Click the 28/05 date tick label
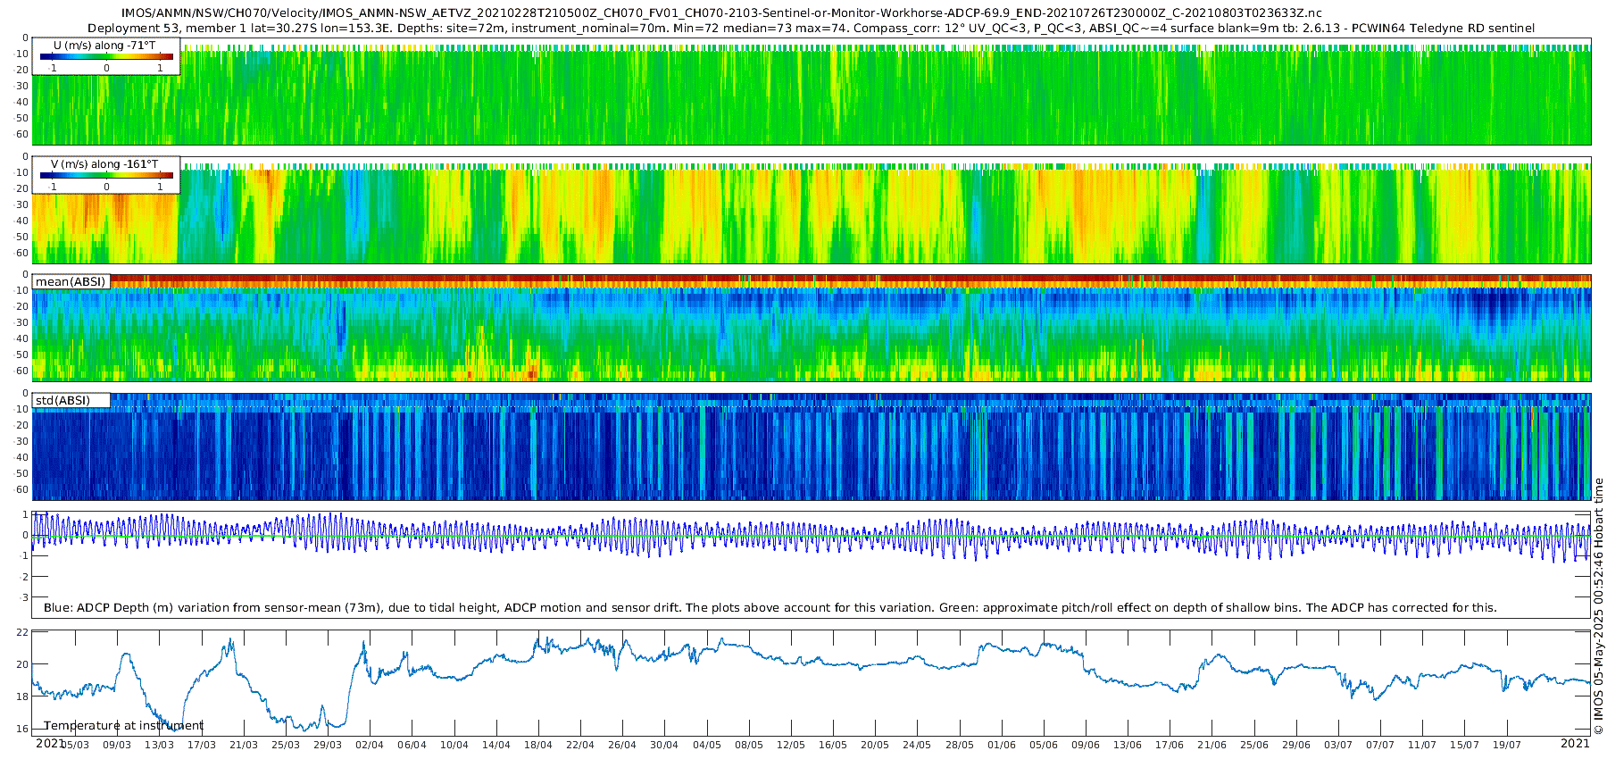Viewport: 1607px width, 759px height. [x=960, y=745]
